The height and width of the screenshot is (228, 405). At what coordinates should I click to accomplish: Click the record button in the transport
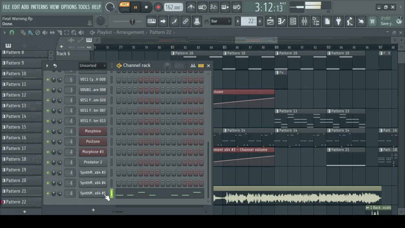158,7
